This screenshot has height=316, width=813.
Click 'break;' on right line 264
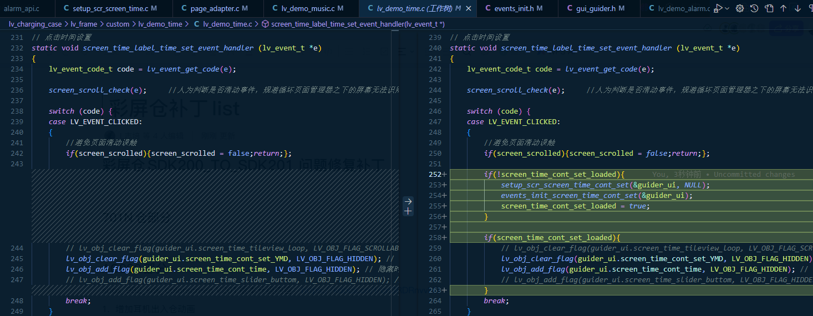click(496, 300)
